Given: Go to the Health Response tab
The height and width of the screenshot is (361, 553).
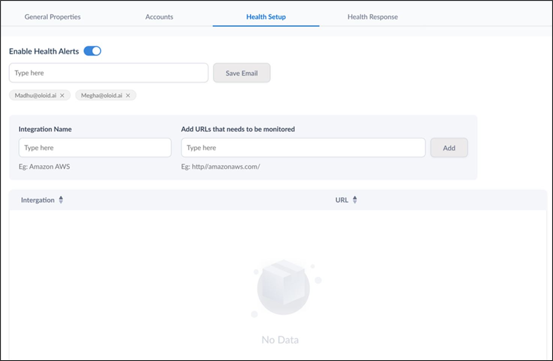Looking at the screenshot, I should [372, 17].
